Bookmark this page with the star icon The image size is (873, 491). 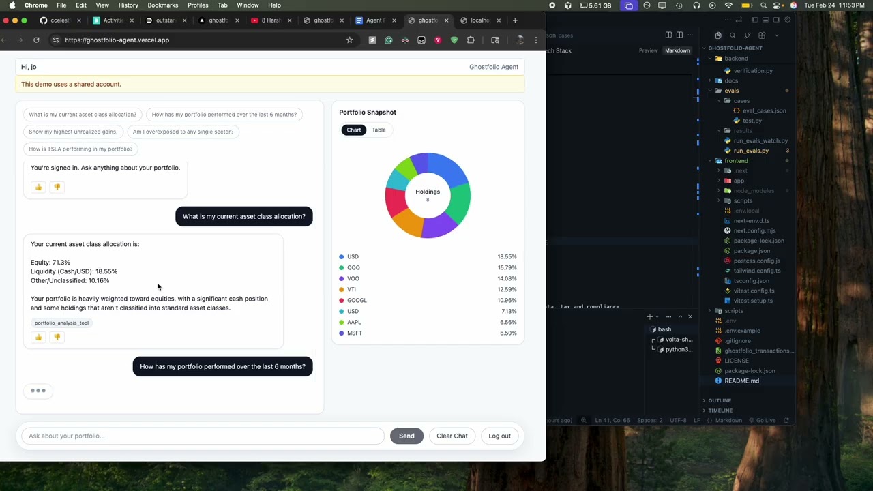tap(349, 40)
